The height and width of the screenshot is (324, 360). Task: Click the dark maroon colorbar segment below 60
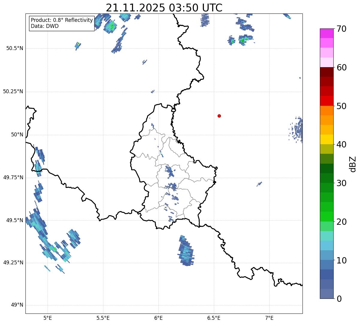[x=326, y=72]
